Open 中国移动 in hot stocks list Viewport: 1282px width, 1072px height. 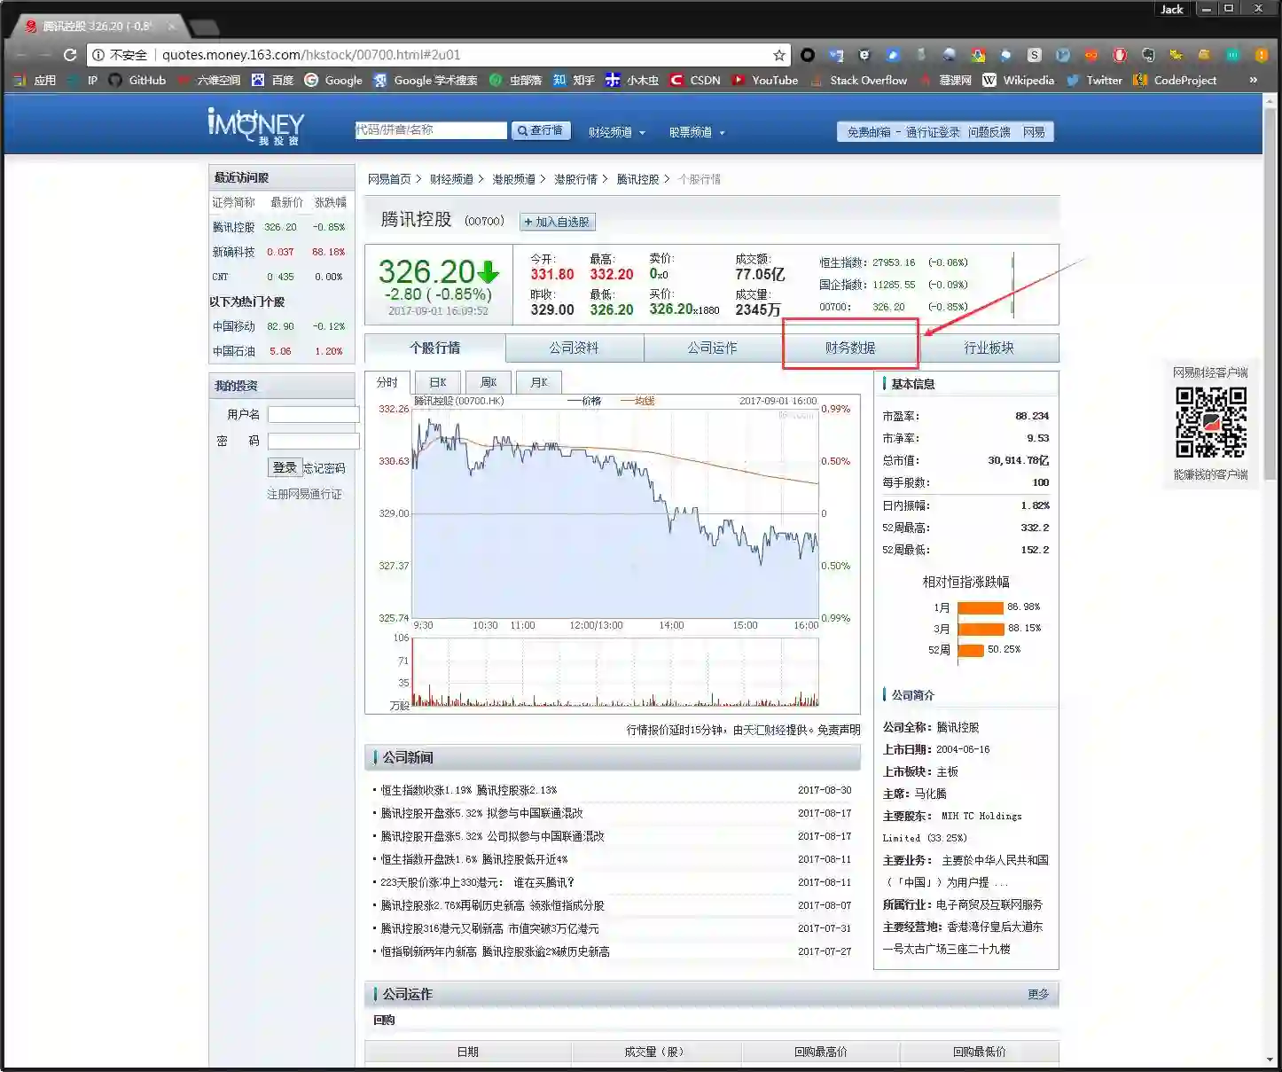click(233, 326)
